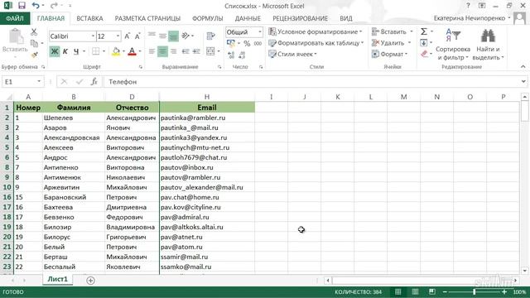
Task: Undo the last action
Action: tap(36, 6)
